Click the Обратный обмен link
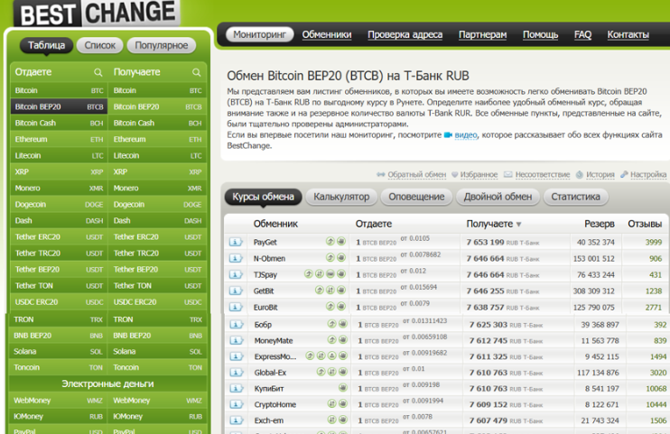Screen dimensions: 670x434 (416, 174)
